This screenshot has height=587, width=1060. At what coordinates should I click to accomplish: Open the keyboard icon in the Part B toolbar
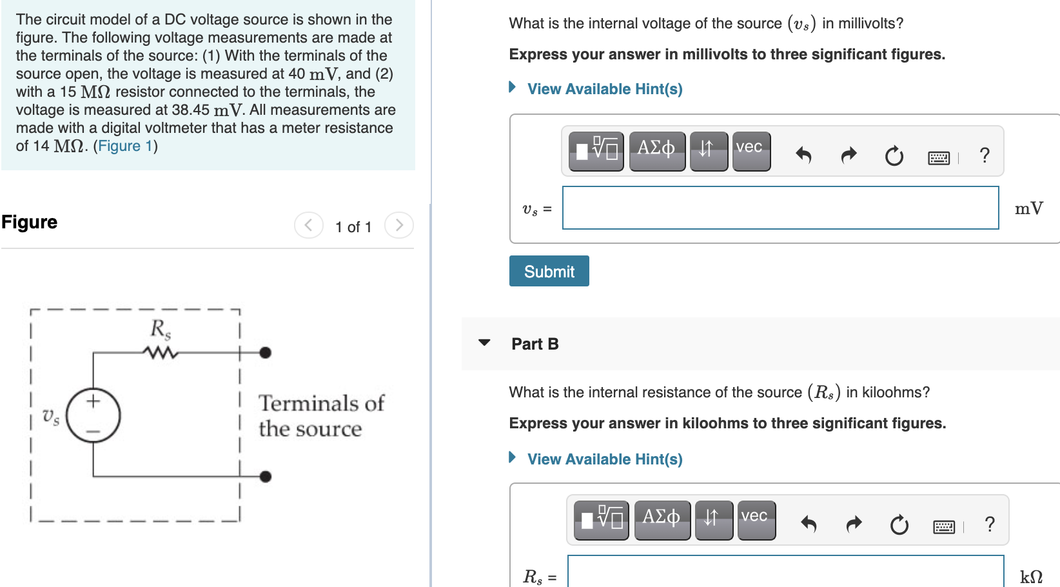[943, 526]
